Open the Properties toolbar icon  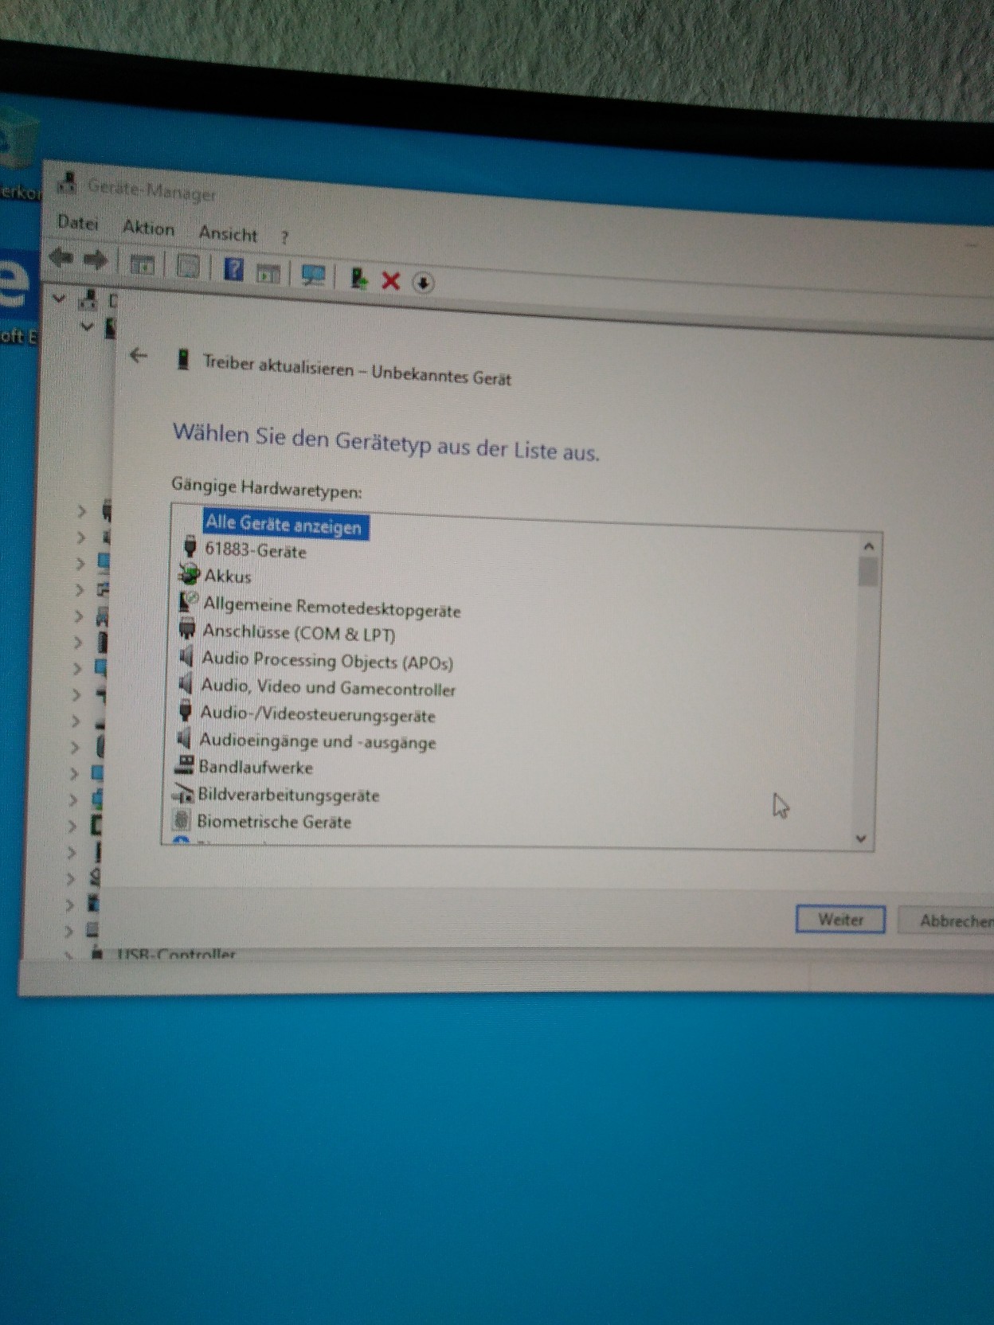point(188,267)
